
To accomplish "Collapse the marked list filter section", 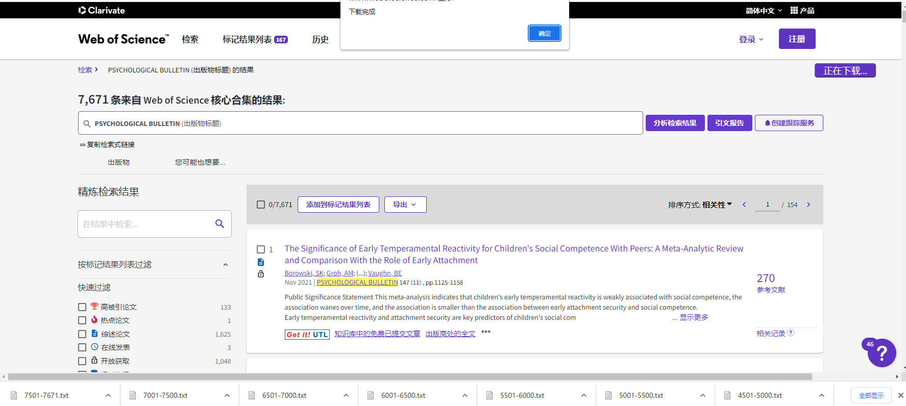I will click(226, 265).
